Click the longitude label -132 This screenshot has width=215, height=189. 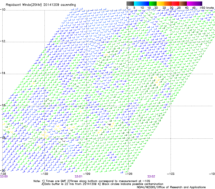tap(44, 174)
